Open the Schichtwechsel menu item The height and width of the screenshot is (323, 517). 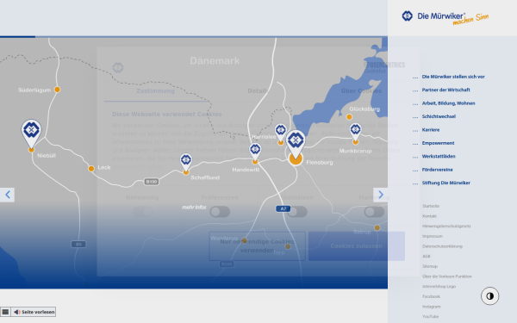(x=439, y=116)
